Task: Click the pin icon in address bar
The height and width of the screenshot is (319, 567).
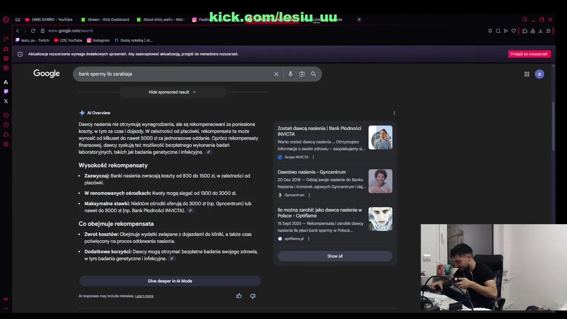Action: 490,31
